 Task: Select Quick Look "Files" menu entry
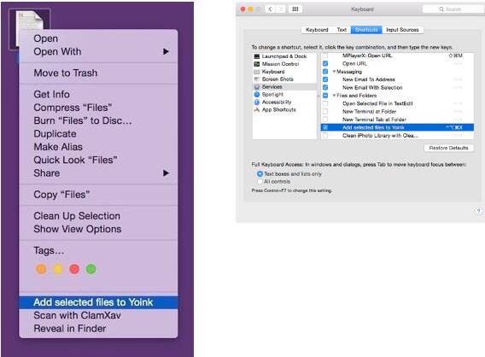click(x=98, y=160)
